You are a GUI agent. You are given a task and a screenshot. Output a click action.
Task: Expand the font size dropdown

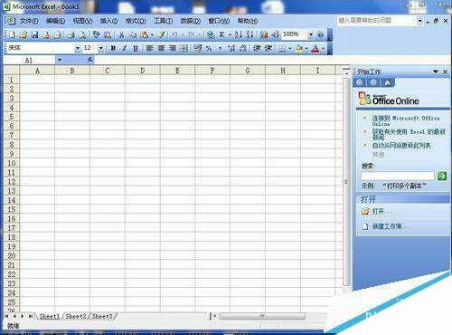tap(101, 48)
